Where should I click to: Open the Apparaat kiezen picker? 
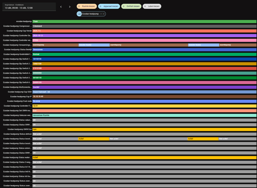pos(109,6)
